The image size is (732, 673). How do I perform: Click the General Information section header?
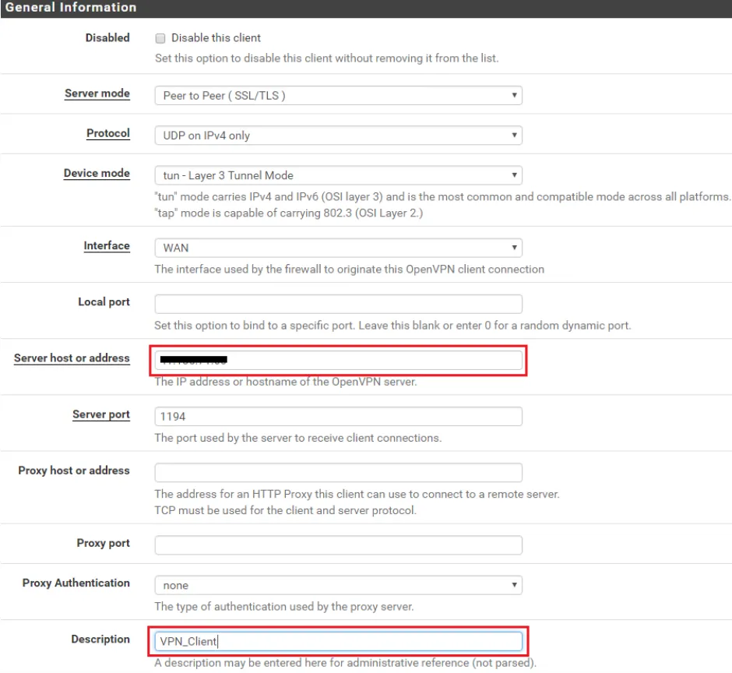(71, 8)
